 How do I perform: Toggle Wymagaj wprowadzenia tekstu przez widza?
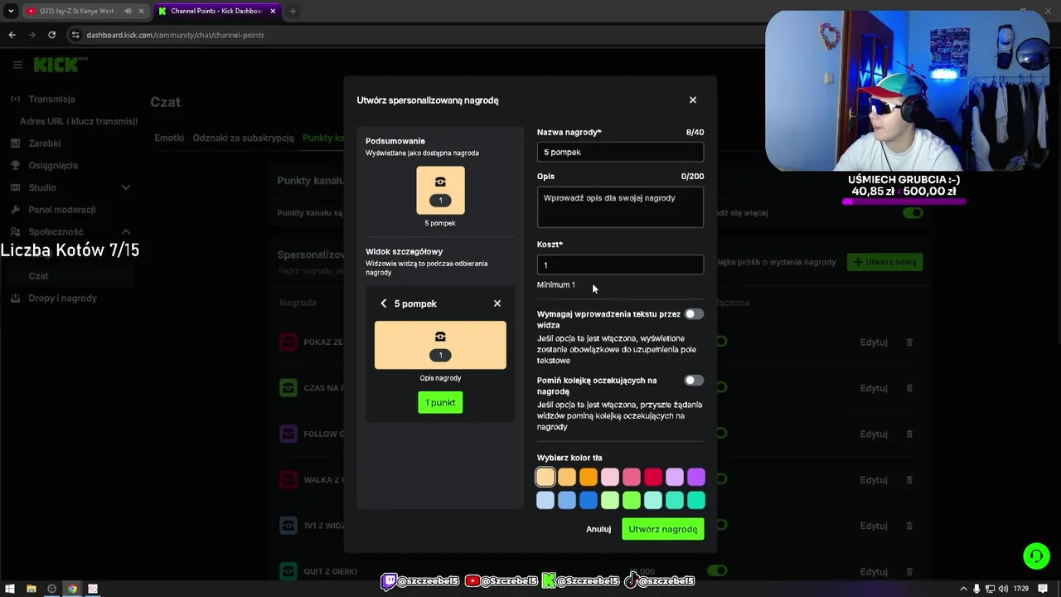(x=694, y=314)
